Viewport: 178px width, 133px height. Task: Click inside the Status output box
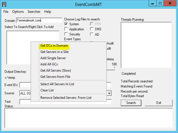click(x=89, y=118)
